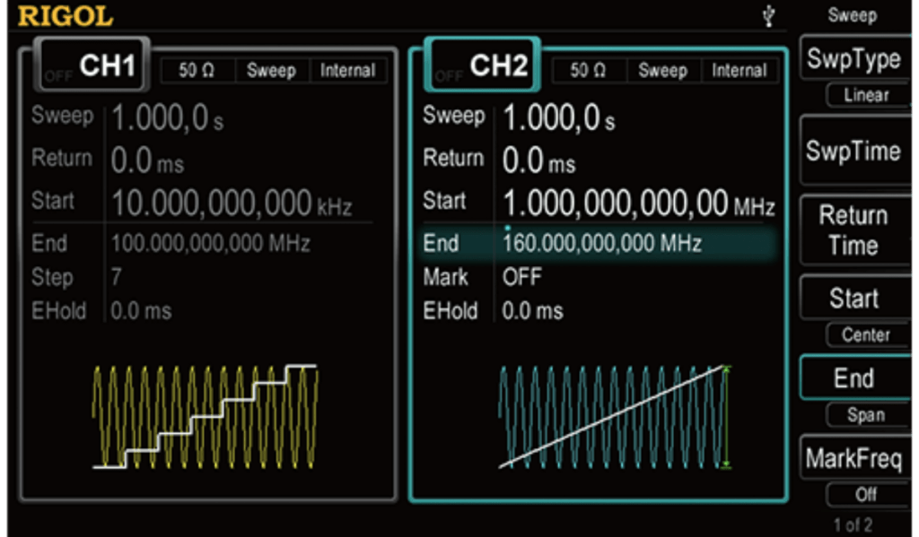Screen dimensions: 919x537
Task: Switch the Start softkey to Center
Action: point(865,335)
